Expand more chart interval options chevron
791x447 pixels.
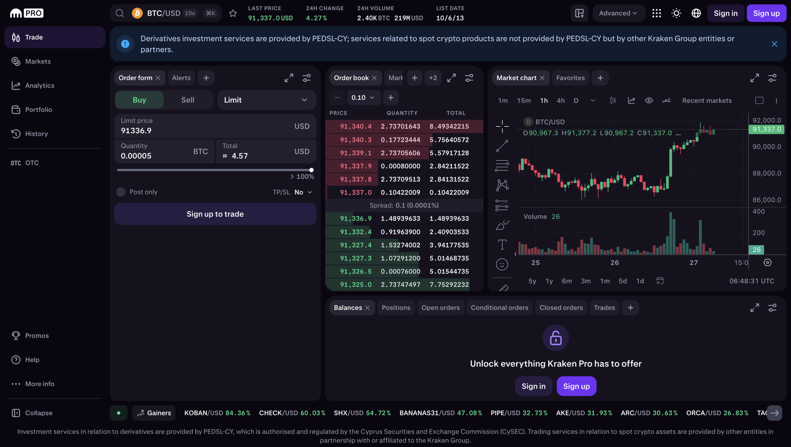click(x=593, y=100)
